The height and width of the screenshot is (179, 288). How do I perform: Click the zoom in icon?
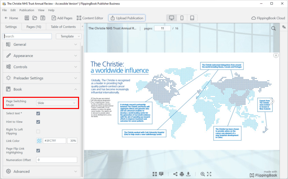point(202,174)
